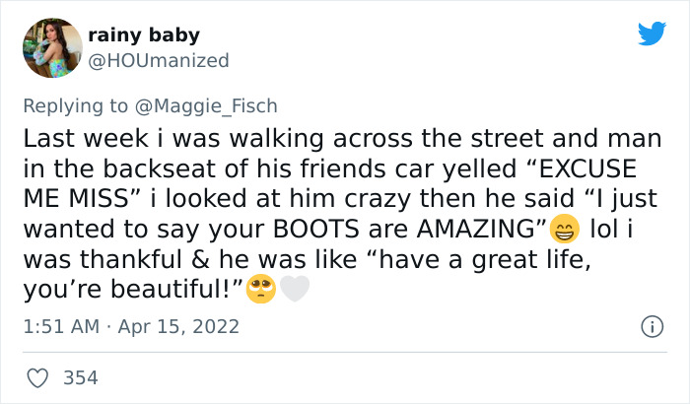The height and width of the screenshot is (404, 690).
Task: Like the tweet with the heart icon
Action: (39, 376)
